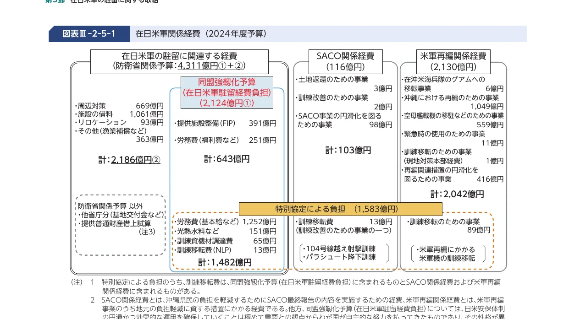Click the yellow banner 特別協定による負担（1,583億円）
This screenshot has height=319, width=569.
(340, 209)
